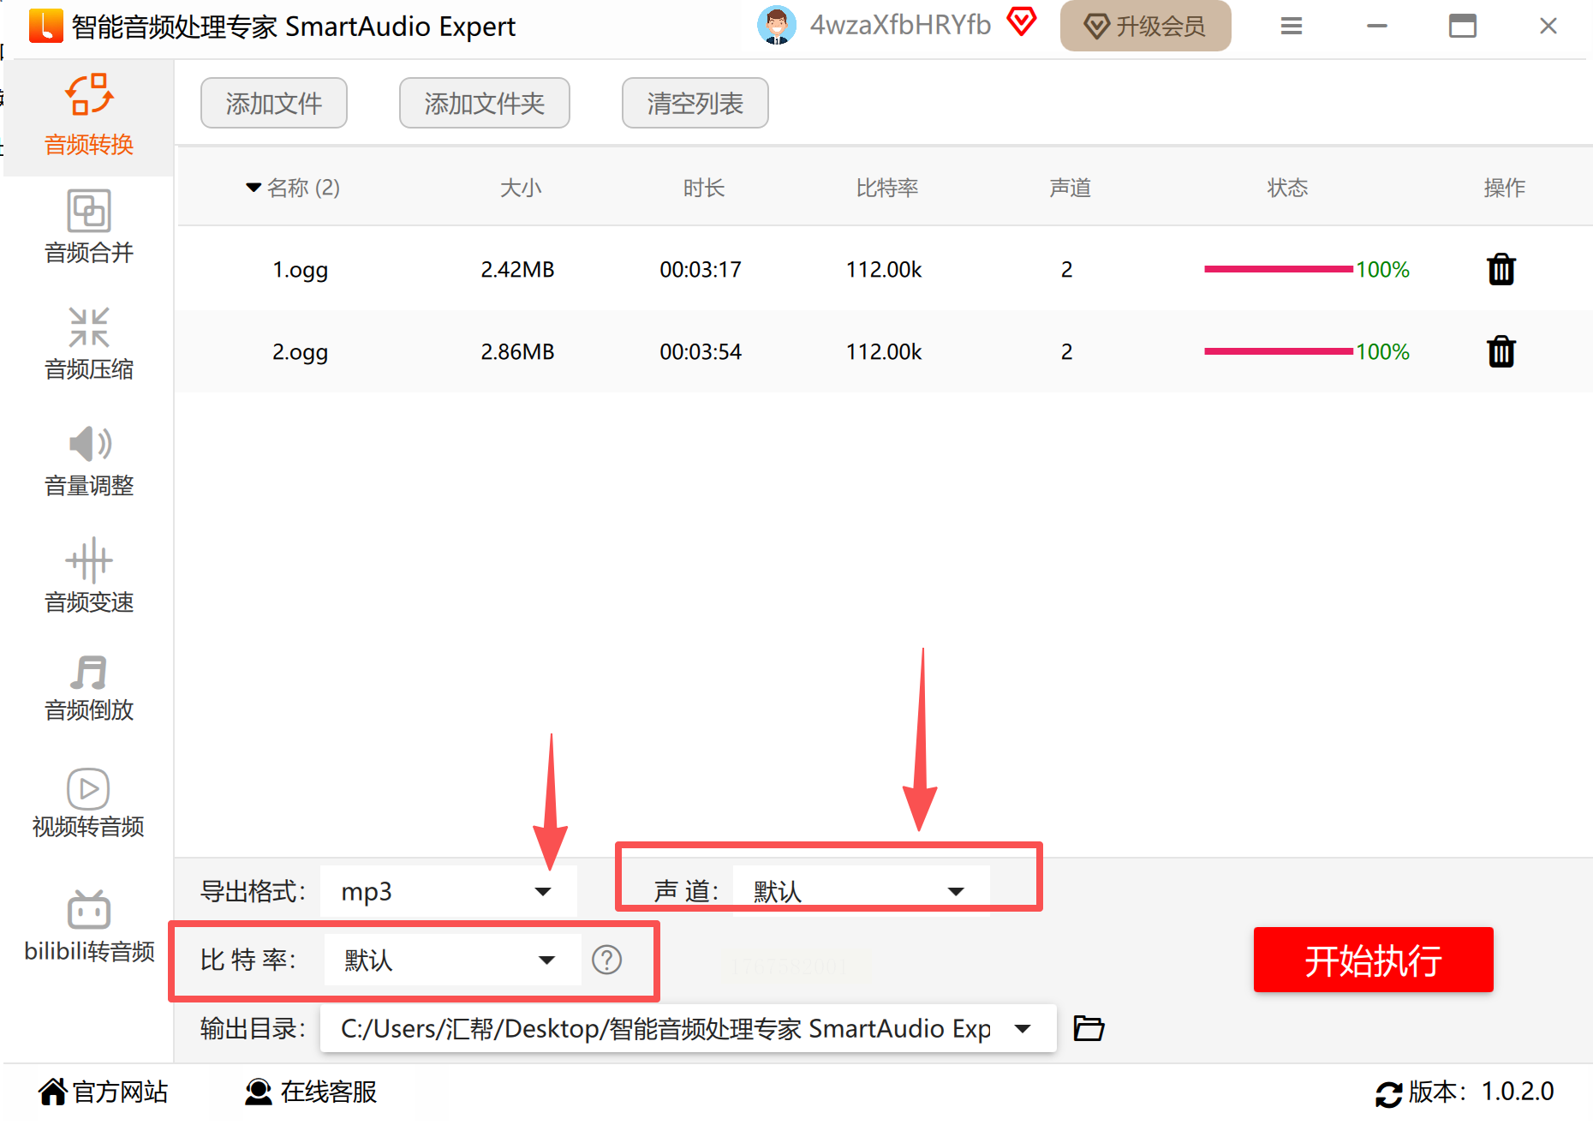The width and height of the screenshot is (1593, 1131).
Task: Click the 00:03:17 duration cell
Action: click(x=701, y=270)
